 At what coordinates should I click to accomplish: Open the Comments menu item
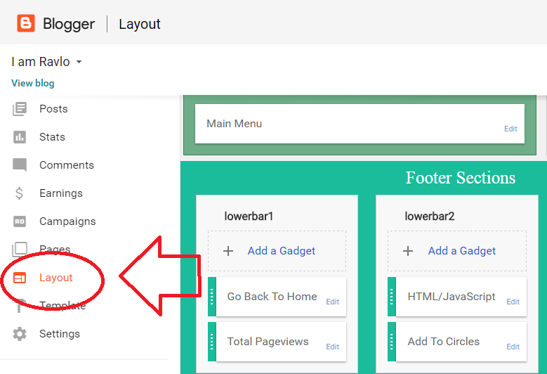67,165
